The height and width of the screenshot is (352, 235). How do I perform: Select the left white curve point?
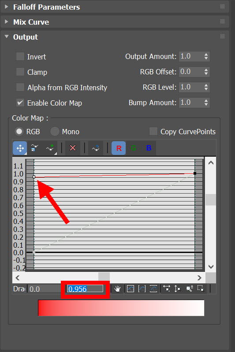(x=34, y=177)
